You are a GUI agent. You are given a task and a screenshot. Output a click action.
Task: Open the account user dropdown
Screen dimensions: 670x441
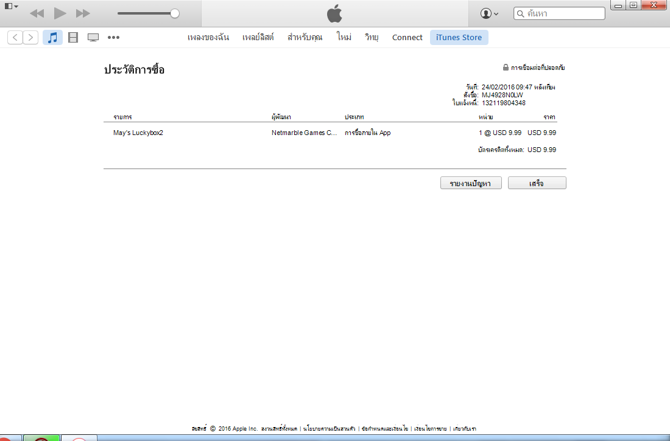click(x=489, y=13)
